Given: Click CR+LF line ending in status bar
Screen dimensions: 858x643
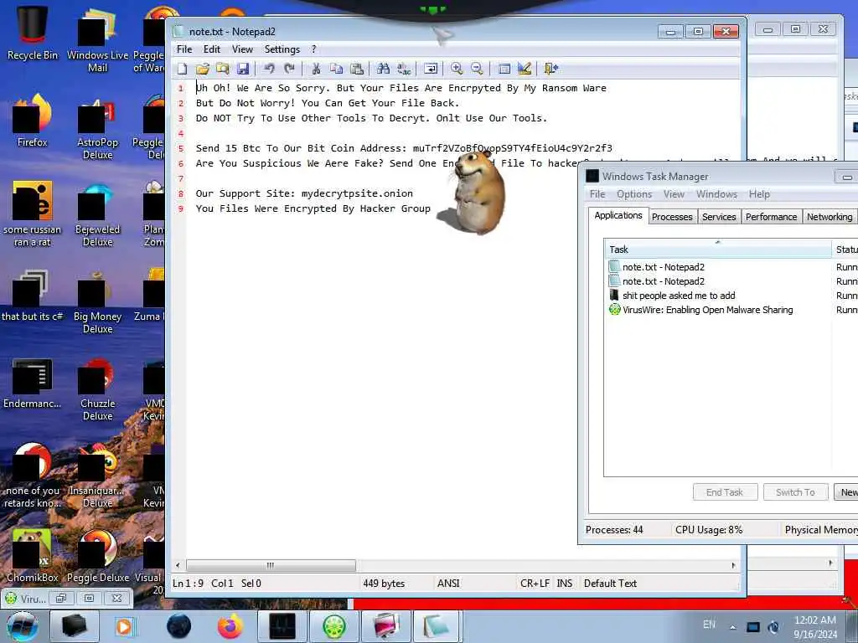Looking at the screenshot, I should click(x=535, y=584).
